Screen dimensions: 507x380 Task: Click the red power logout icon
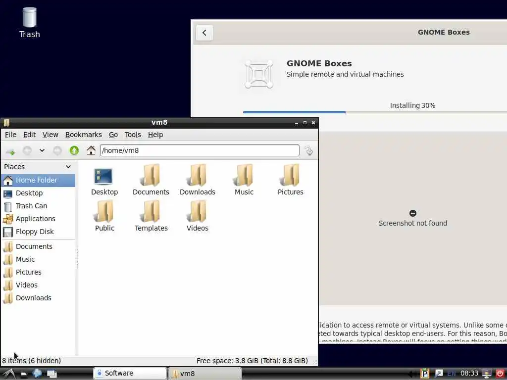(500, 374)
